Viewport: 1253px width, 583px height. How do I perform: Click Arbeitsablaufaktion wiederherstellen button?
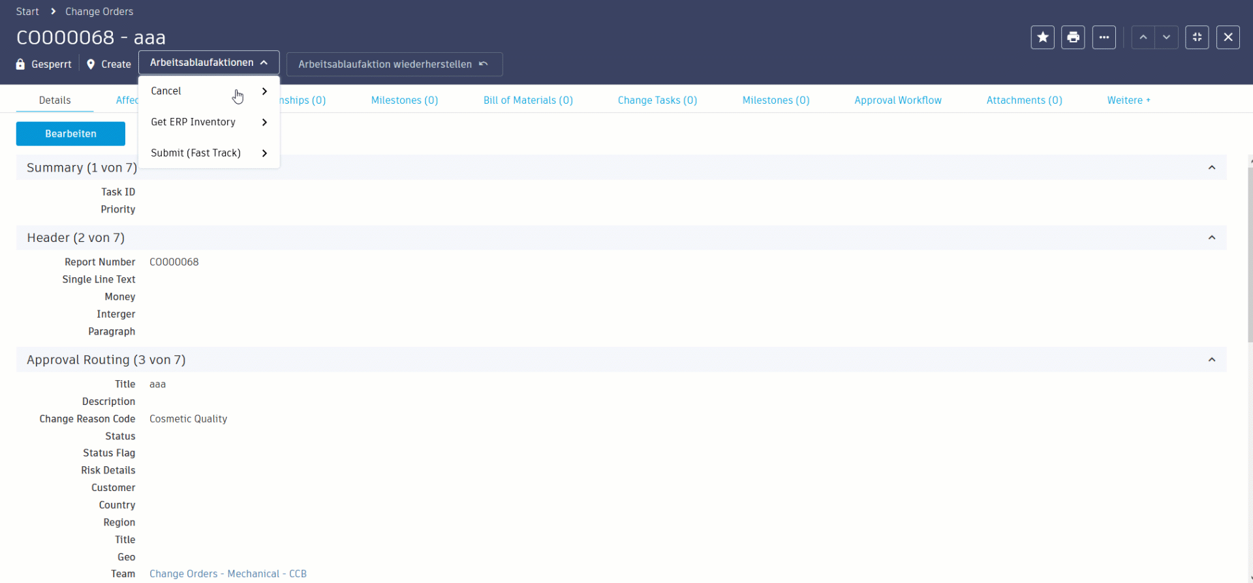pos(394,64)
